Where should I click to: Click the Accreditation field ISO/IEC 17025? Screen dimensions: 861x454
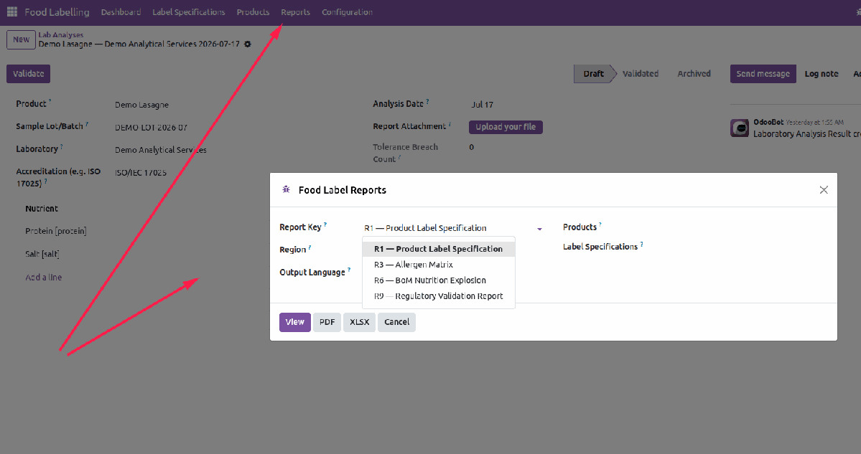[141, 173]
